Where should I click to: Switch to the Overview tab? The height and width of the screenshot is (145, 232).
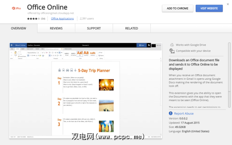(x=18, y=28)
